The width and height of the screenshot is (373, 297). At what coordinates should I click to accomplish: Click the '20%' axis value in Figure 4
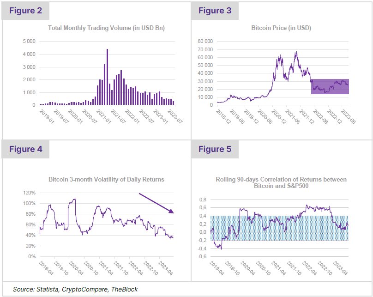(30, 246)
